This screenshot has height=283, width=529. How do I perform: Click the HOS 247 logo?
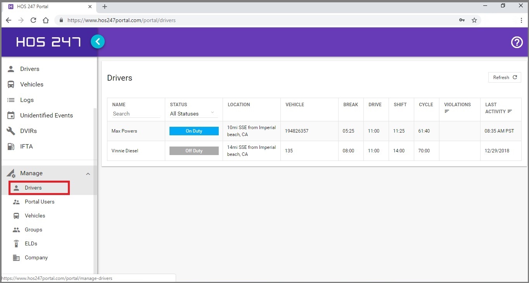click(x=48, y=42)
